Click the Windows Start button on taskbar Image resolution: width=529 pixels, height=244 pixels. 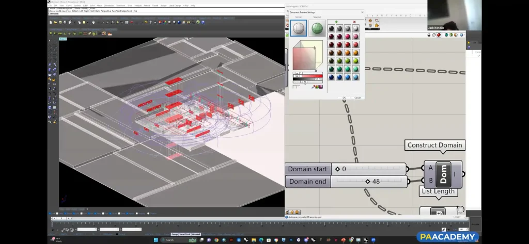click(155, 240)
